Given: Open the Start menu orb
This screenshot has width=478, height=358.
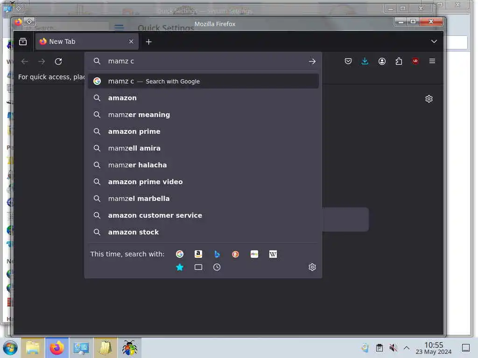Looking at the screenshot, I should [10, 348].
